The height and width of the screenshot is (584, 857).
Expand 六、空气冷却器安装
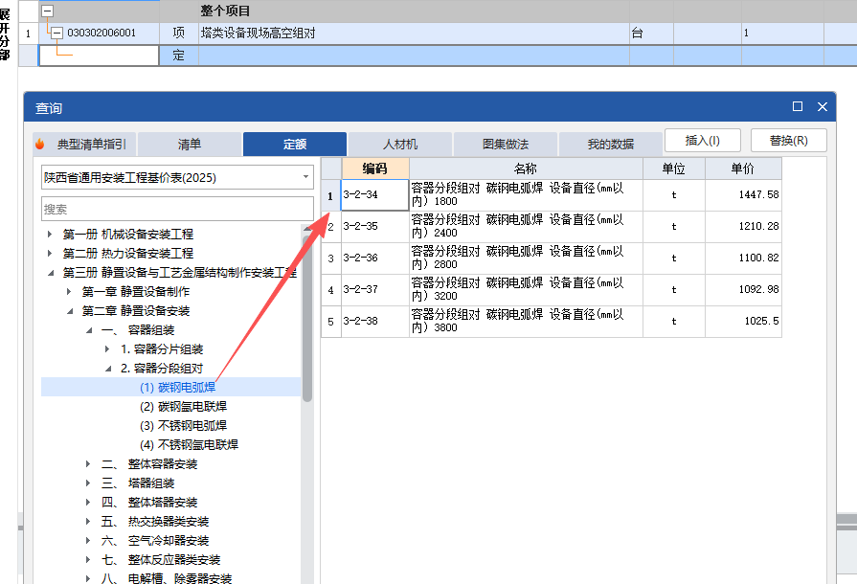click(88, 540)
